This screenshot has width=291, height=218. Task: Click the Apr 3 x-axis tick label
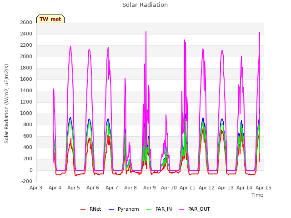36,188
